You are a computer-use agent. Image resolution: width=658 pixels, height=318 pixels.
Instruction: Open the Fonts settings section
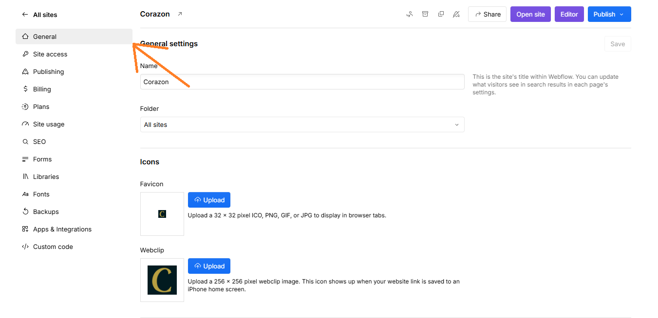41,194
